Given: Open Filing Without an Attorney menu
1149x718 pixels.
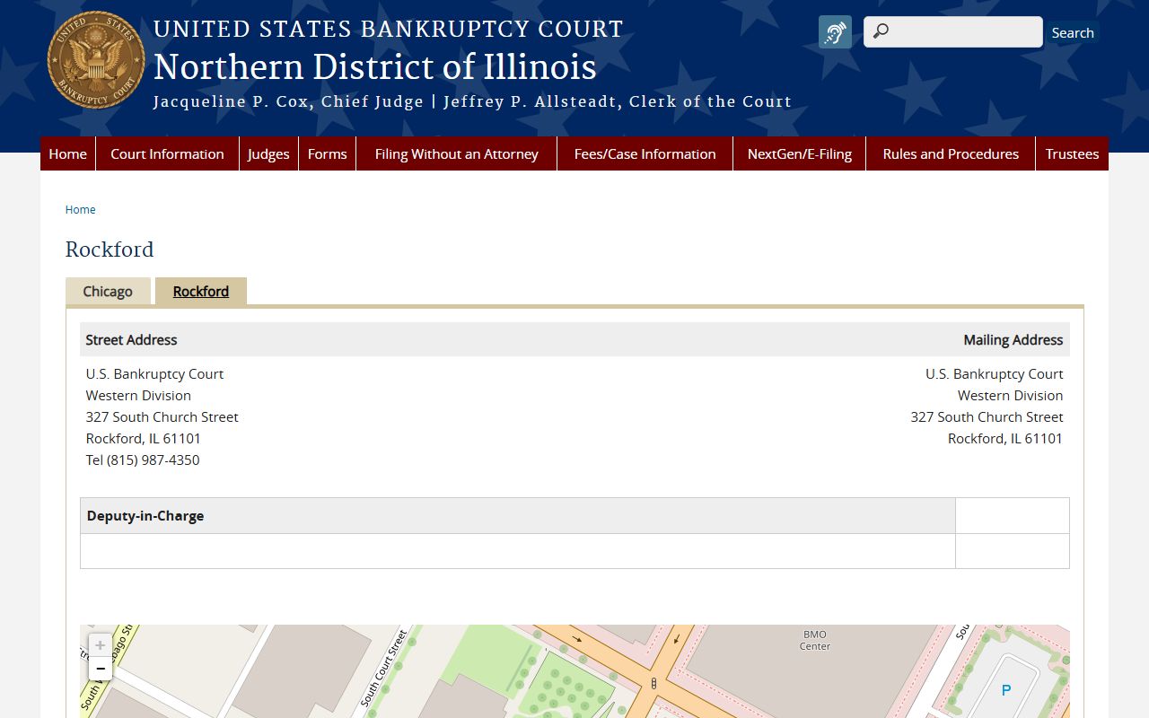Looking at the screenshot, I should 456,153.
